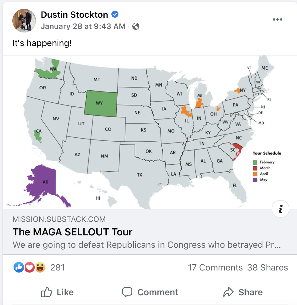
Task: Click the Dustin Stockton name link
Action: 75,14
